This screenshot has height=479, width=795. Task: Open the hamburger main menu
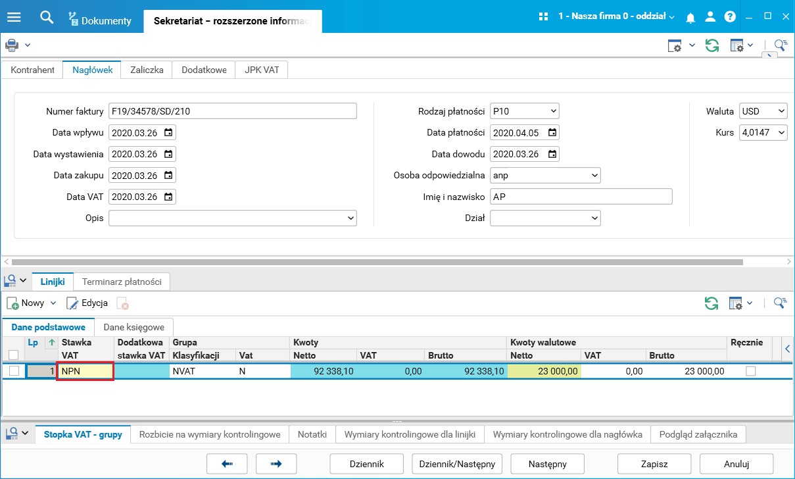point(14,17)
